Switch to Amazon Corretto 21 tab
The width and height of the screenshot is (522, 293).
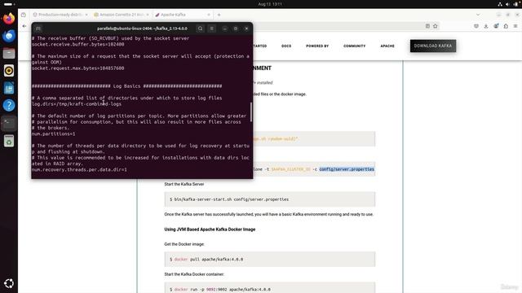[x=122, y=15]
